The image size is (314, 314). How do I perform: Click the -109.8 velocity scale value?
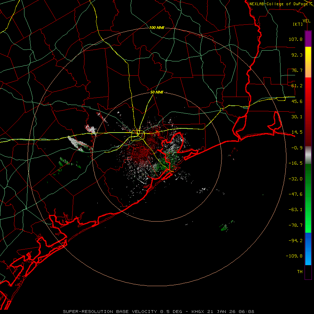pyautogui.click(x=294, y=256)
